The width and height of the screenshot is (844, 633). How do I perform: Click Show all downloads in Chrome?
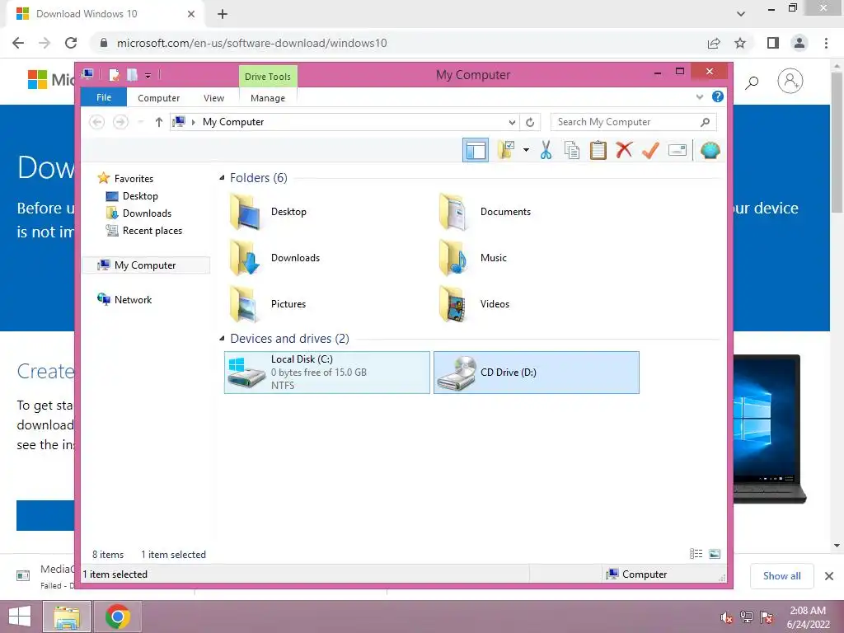(781, 576)
